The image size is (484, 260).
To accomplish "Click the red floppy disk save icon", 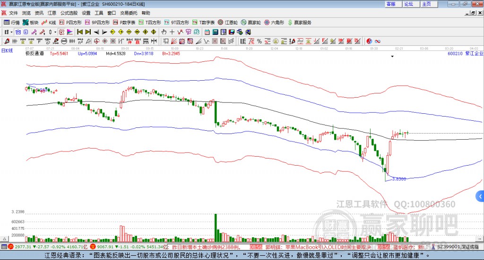I will click(x=232, y=32).
